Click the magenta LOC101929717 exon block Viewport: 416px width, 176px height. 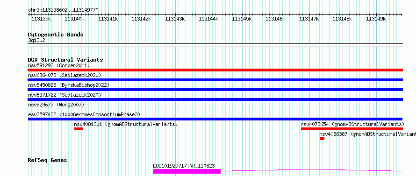187,171
